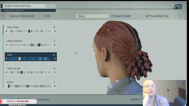Step Hair Color left
The height and width of the screenshot is (106, 189).
pyautogui.click(x=6, y=72)
